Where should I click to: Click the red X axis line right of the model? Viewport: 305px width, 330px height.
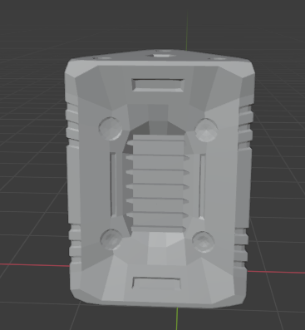pos(276,272)
